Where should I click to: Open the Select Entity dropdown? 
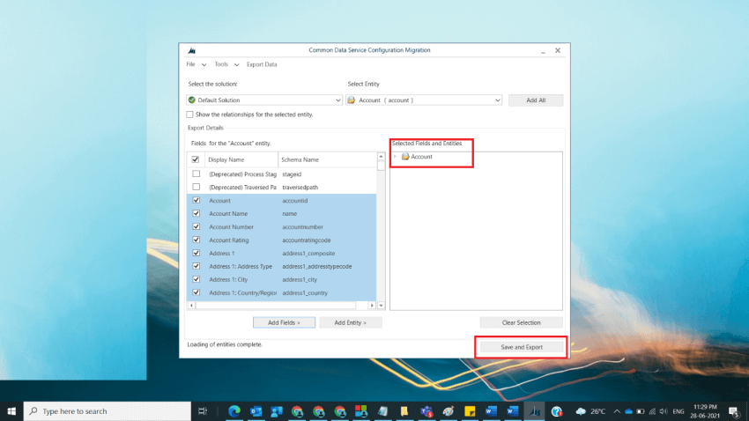pos(497,100)
